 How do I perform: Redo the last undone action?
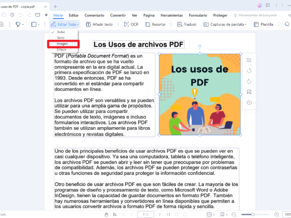click(29, 15)
